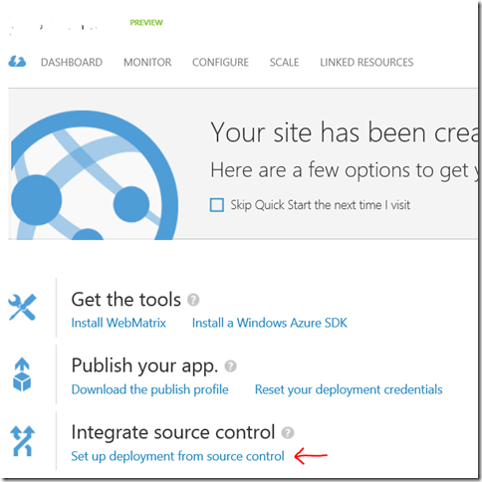Switch to the MONITOR tab
This screenshot has width=482, height=482.
[147, 62]
